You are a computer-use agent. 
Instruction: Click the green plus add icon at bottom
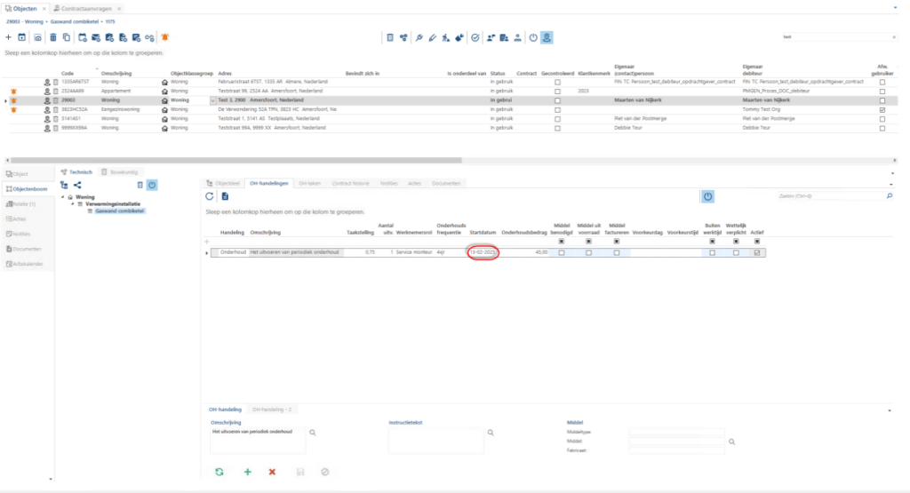248,472
